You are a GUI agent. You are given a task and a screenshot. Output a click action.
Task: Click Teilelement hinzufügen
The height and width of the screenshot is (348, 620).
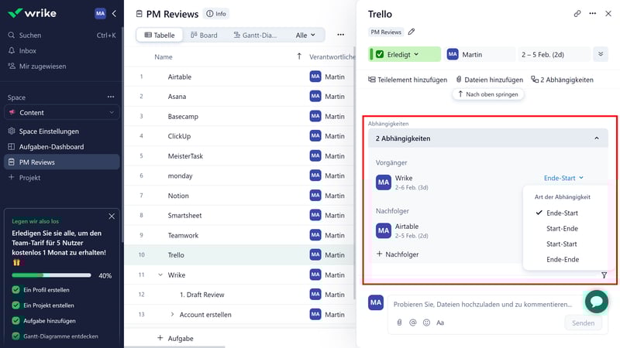click(x=408, y=80)
